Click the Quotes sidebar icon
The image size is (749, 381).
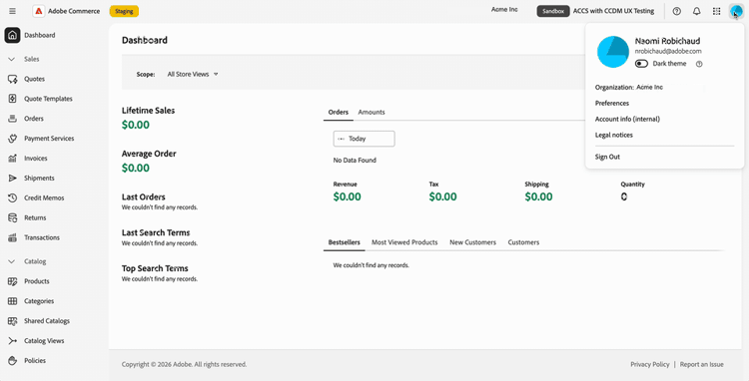tap(12, 79)
